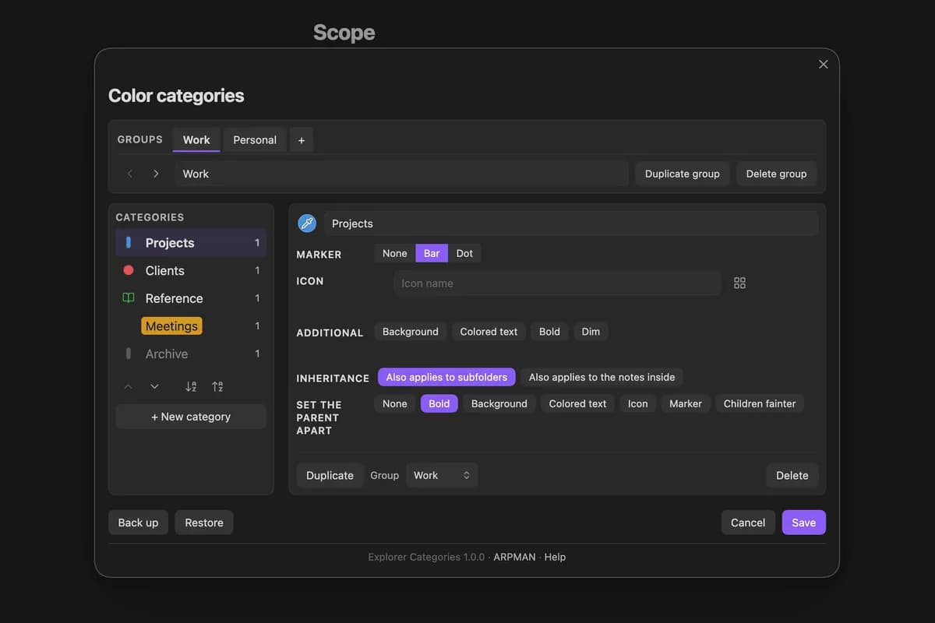Open the icon browser grid button
Image resolution: width=935 pixels, height=623 pixels.
click(x=740, y=283)
